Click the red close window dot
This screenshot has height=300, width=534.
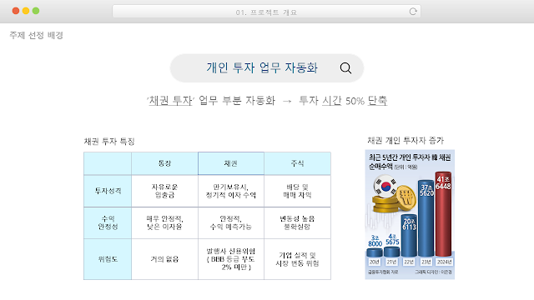(x=16, y=11)
